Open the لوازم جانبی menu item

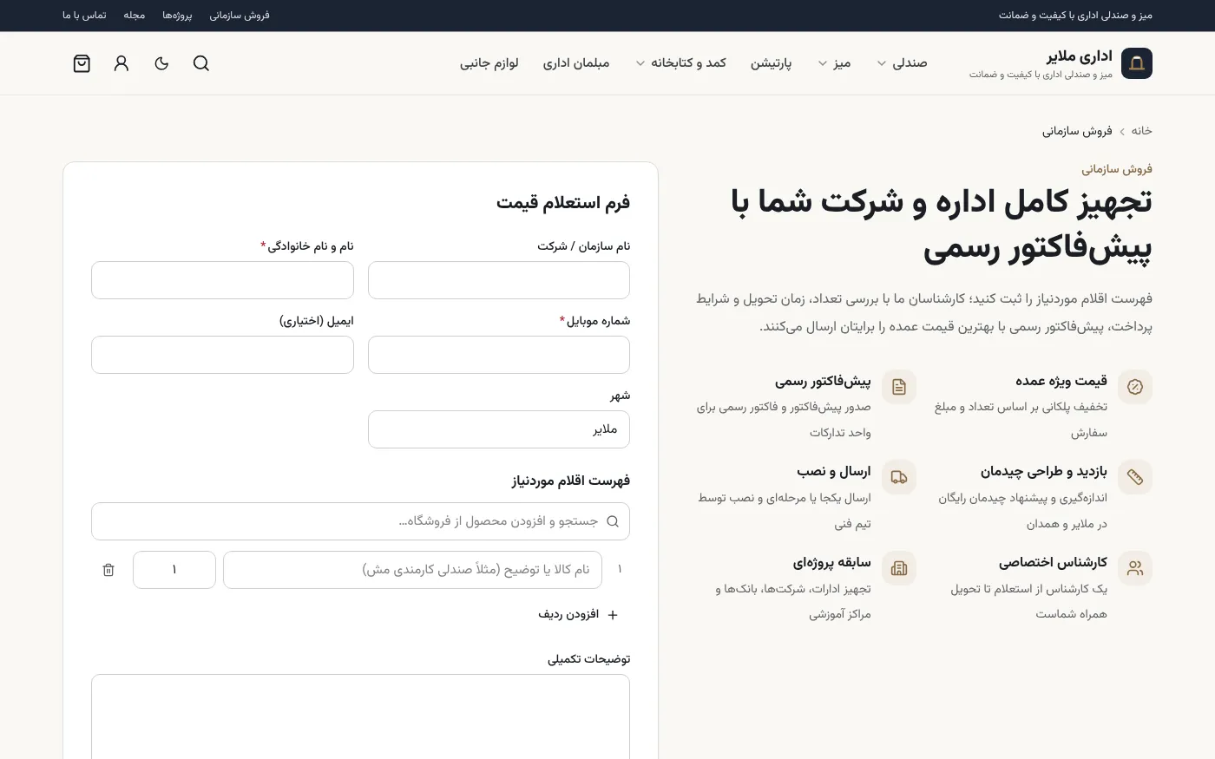coord(489,63)
